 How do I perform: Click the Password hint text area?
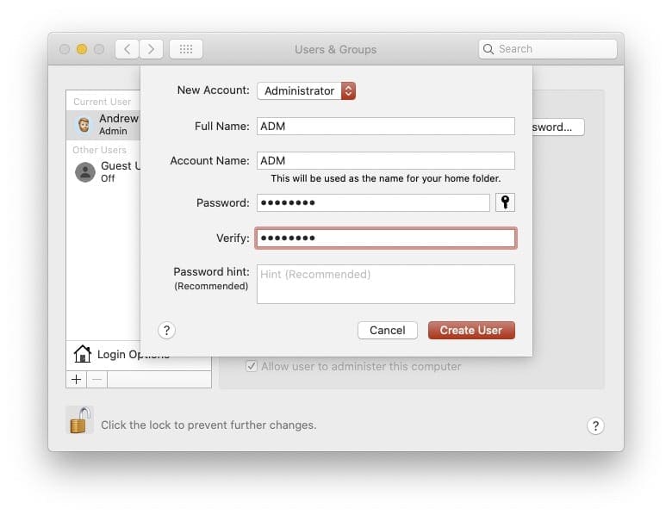pyautogui.click(x=386, y=284)
